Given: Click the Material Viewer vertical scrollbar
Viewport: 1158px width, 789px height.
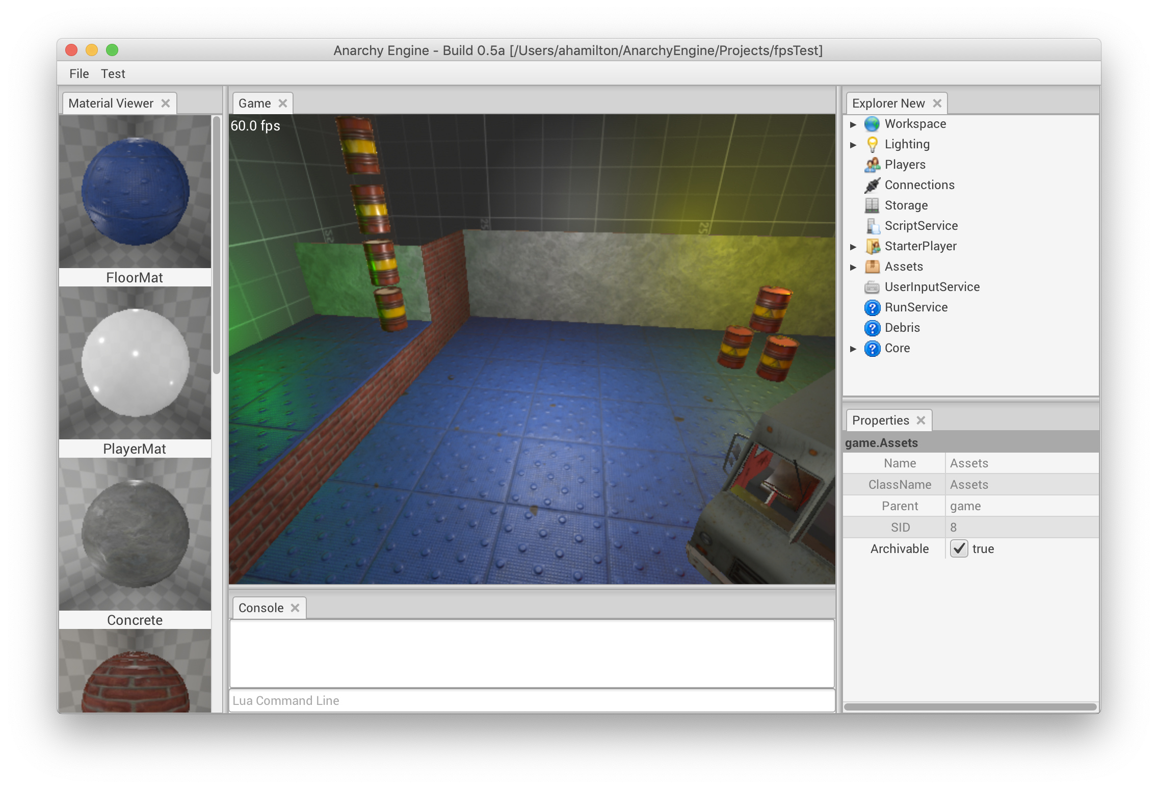Looking at the screenshot, I should point(217,245).
